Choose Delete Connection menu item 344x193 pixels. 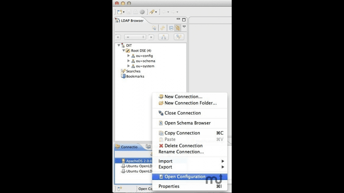189,146
